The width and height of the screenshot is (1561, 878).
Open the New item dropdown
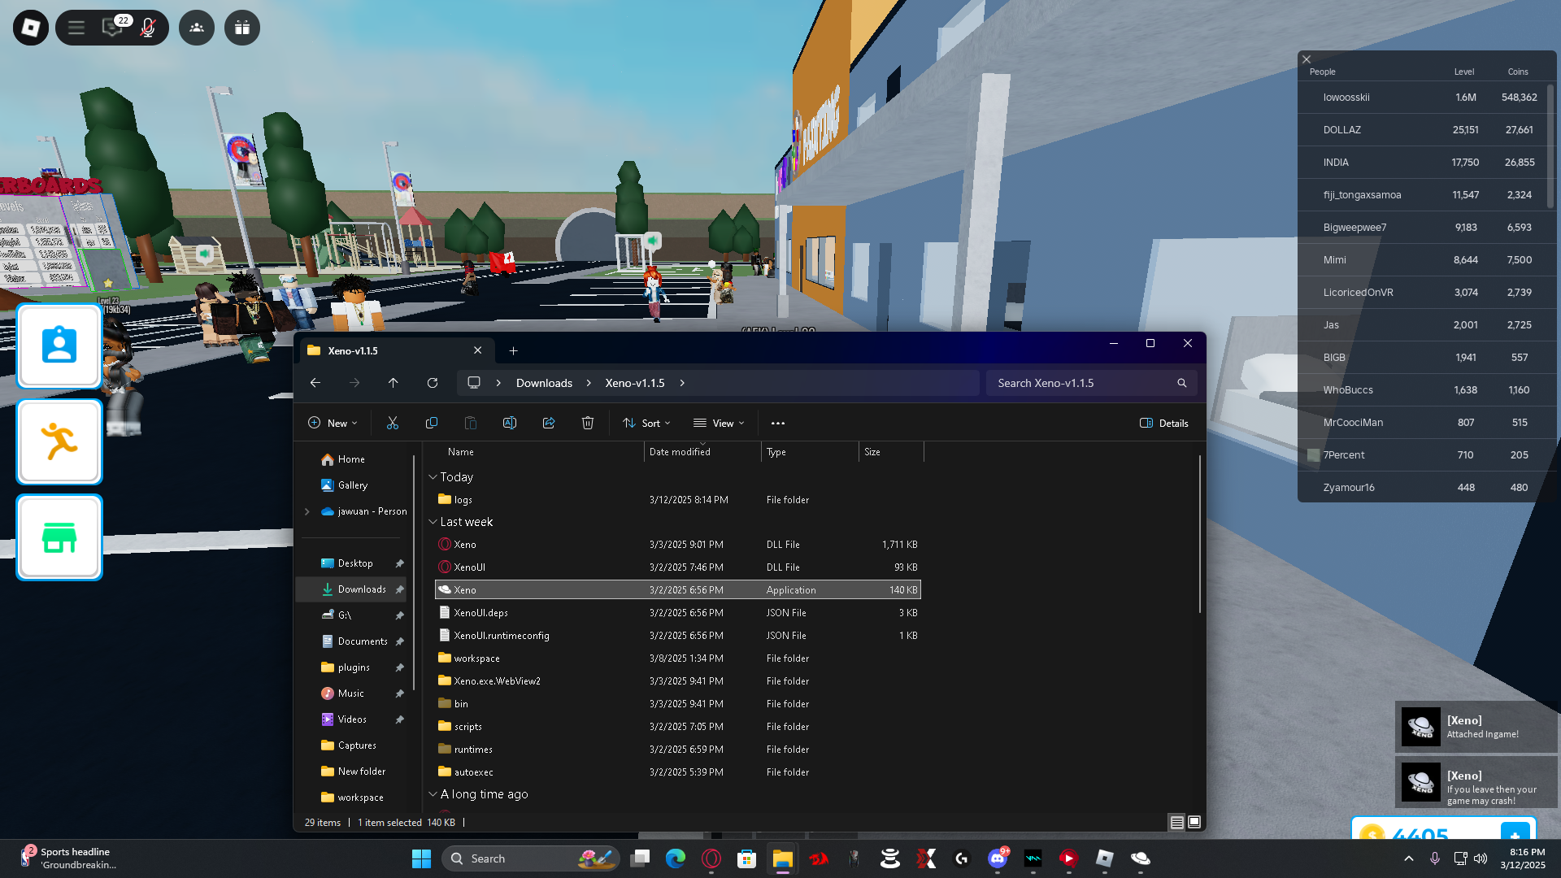pos(333,423)
